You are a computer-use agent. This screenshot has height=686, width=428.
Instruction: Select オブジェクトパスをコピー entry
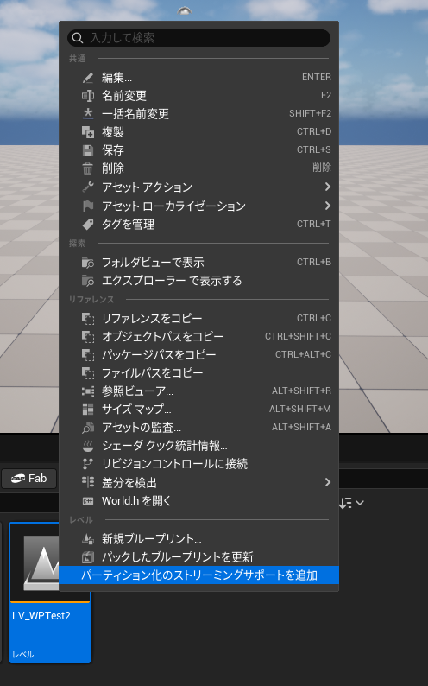tap(198, 336)
